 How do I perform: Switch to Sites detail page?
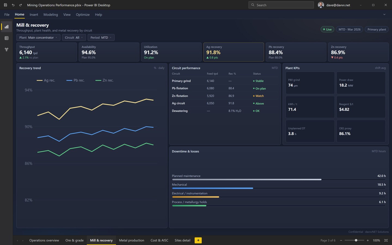182,240
